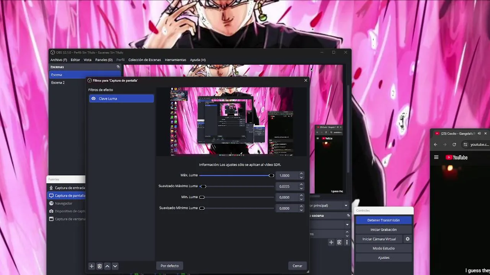Add a new filter with the plus icon
490x275 pixels.
[91, 266]
